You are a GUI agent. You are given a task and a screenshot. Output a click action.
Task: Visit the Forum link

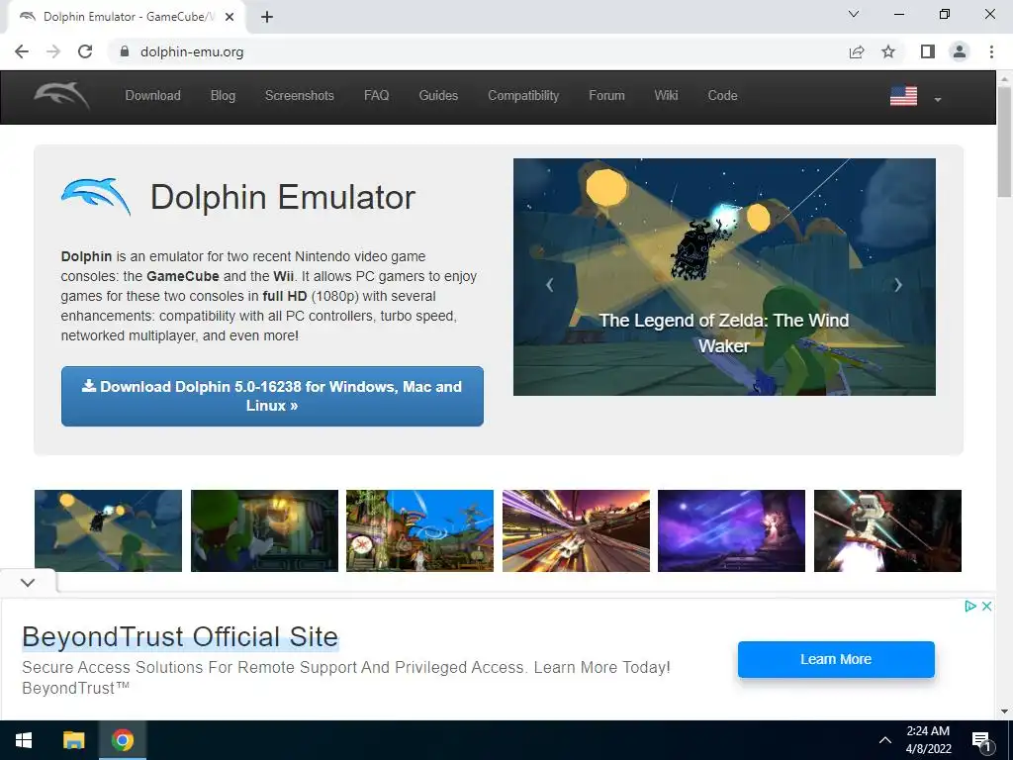[606, 96]
